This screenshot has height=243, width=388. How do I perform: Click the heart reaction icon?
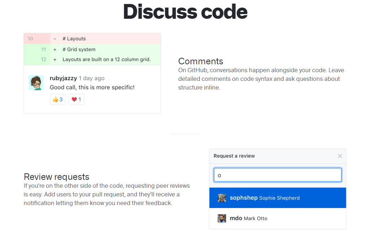pos(74,99)
